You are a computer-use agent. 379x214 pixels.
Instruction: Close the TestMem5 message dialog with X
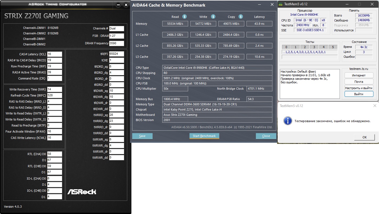(375, 106)
